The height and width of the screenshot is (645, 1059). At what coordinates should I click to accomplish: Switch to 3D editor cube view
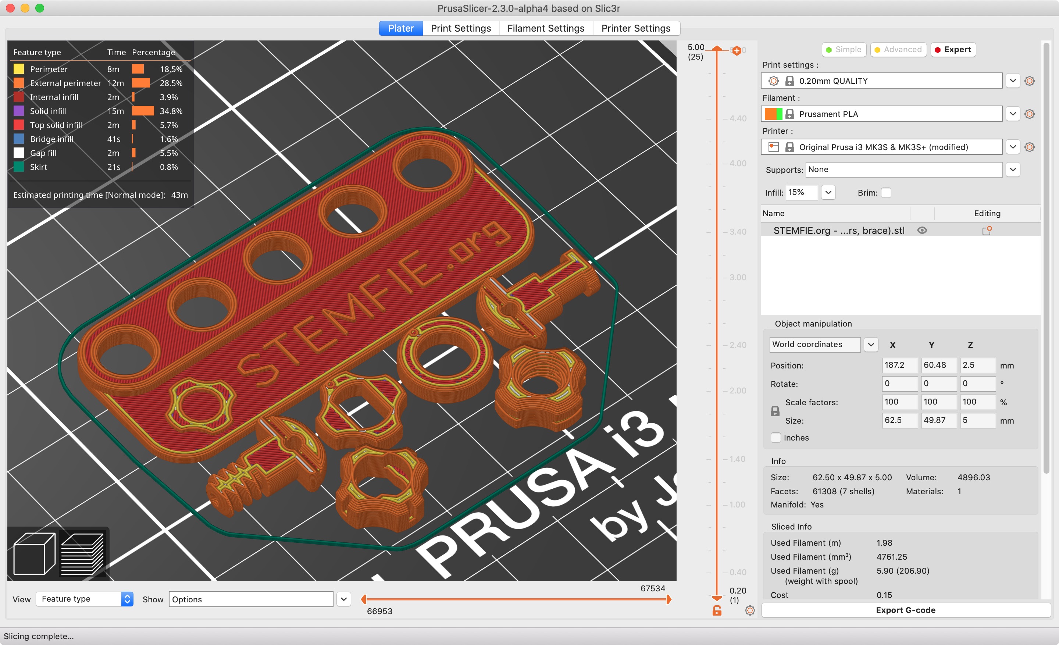click(35, 553)
